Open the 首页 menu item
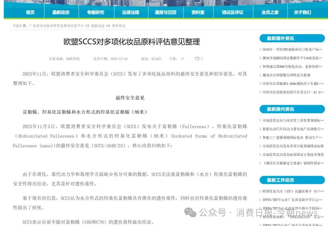Viewport: 328px width, 226px height. [30, 12]
